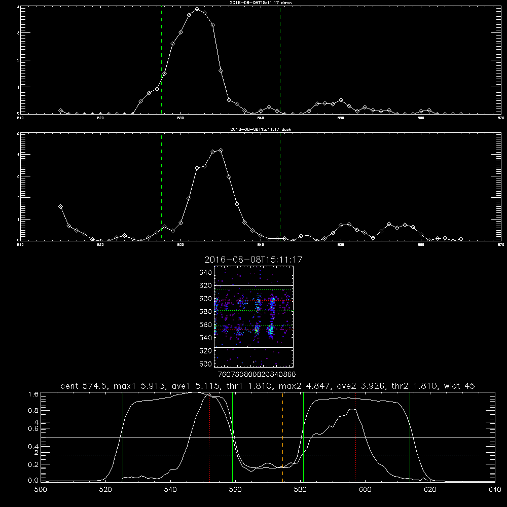The height and width of the screenshot is (507, 507).
Task: Click the left green dashed line in dawn plot
Action: (x=161, y=60)
